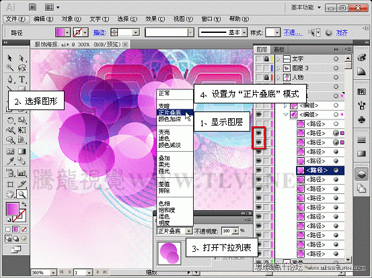Select the Type tool
The width and height of the screenshot is (372, 278).
[x=22, y=79]
